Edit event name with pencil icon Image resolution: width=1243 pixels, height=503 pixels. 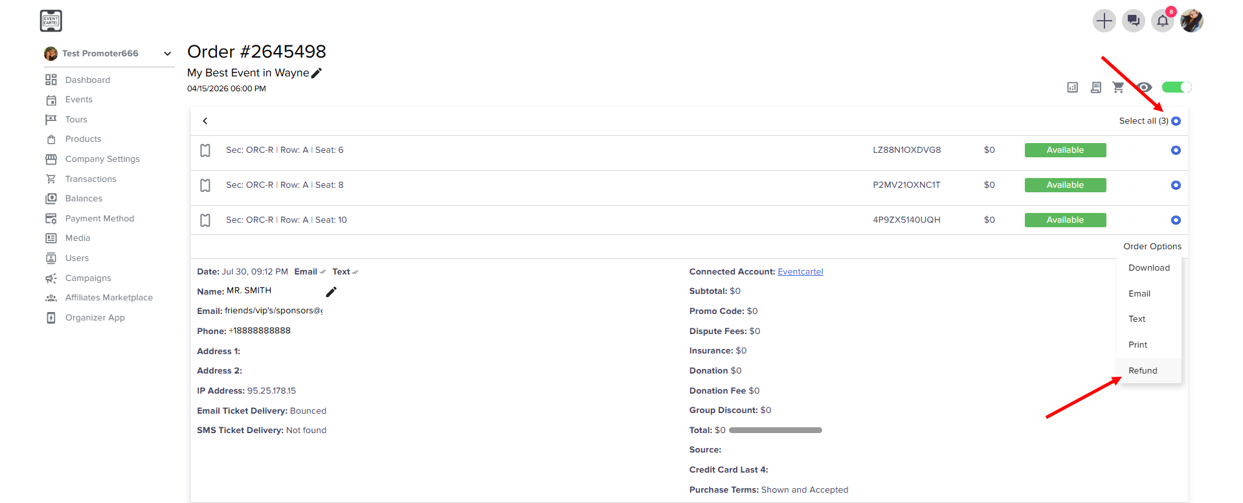pyautogui.click(x=317, y=73)
